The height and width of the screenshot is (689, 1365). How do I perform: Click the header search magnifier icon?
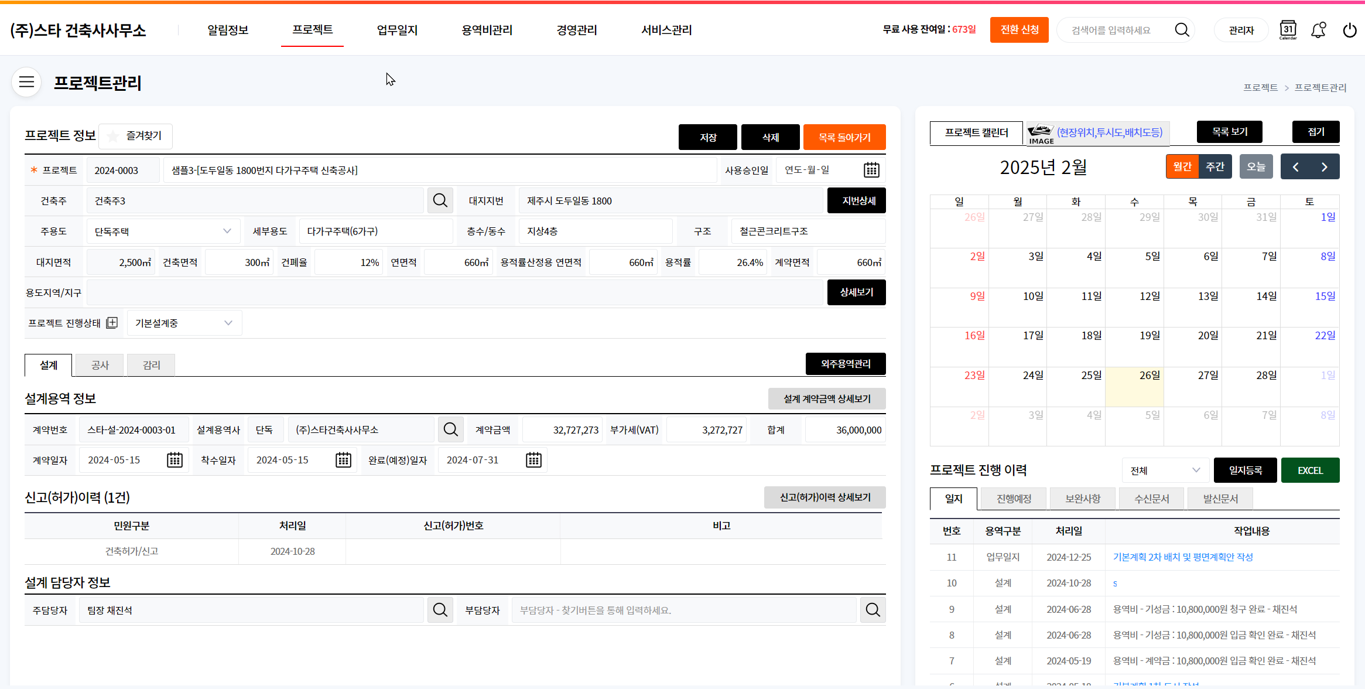tap(1182, 30)
